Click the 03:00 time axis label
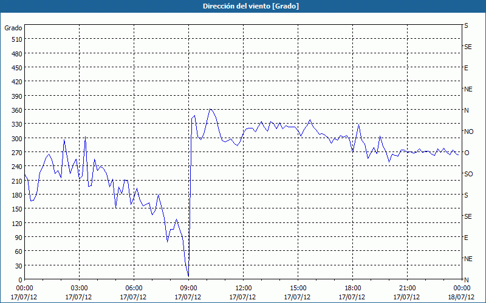 (x=79, y=288)
